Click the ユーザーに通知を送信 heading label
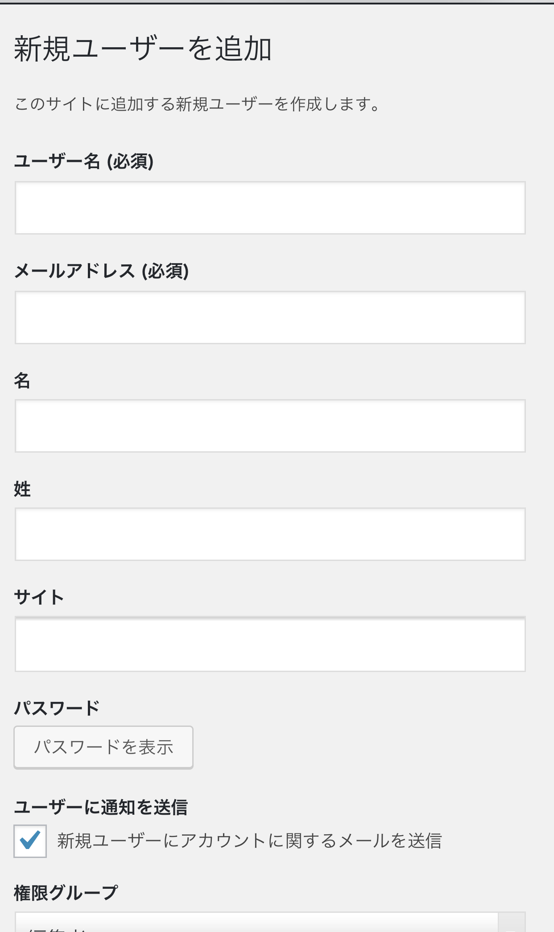The height and width of the screenshot is (932, 554). pos(101,807)
